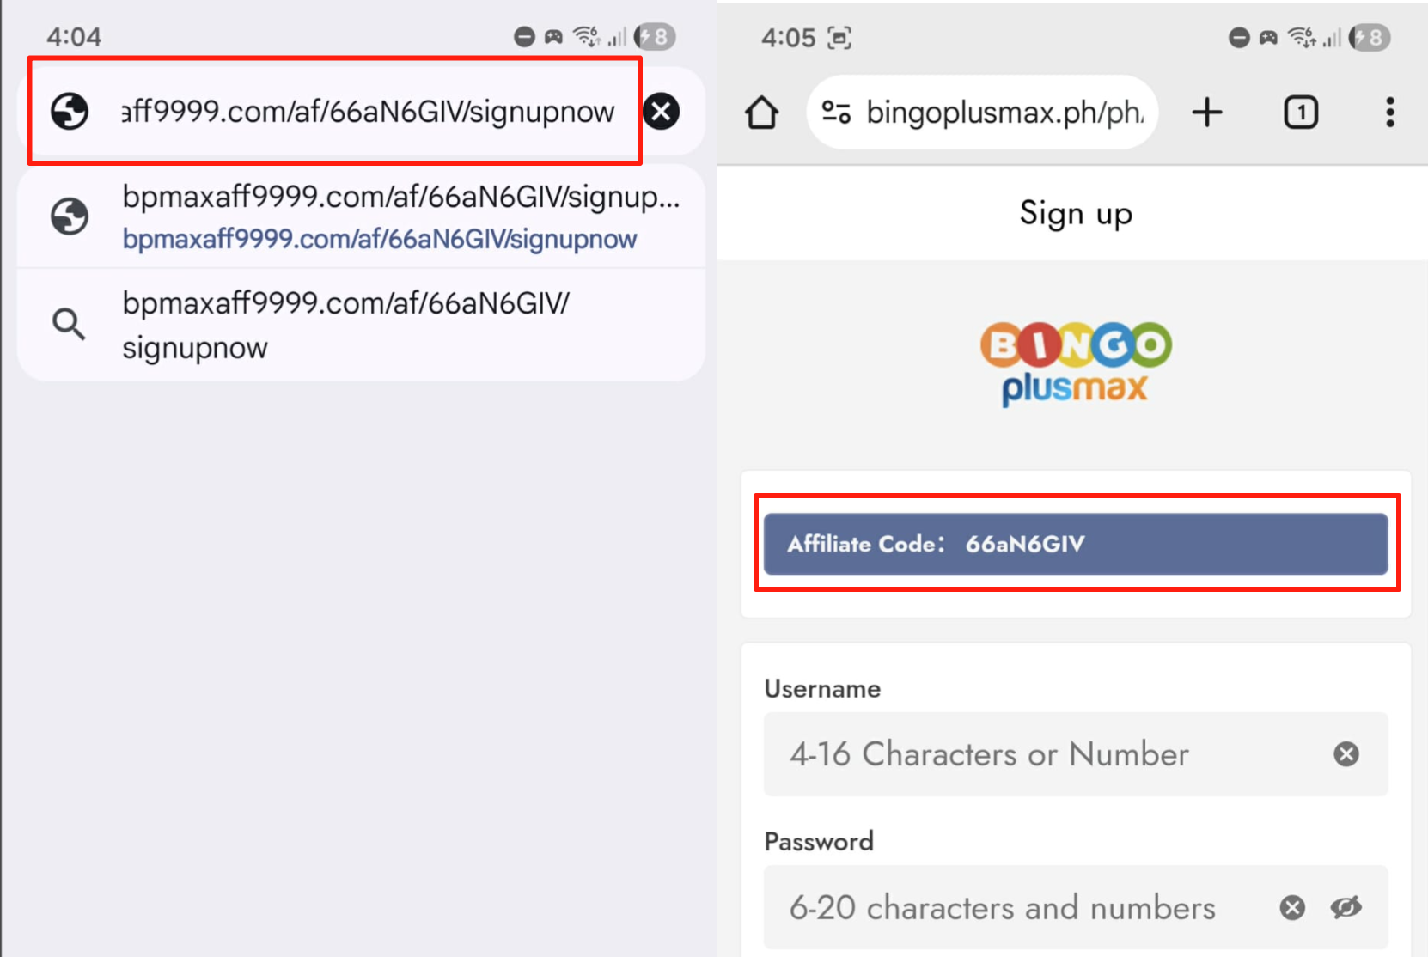Tap the Sign up page header

click(1076, 213)
